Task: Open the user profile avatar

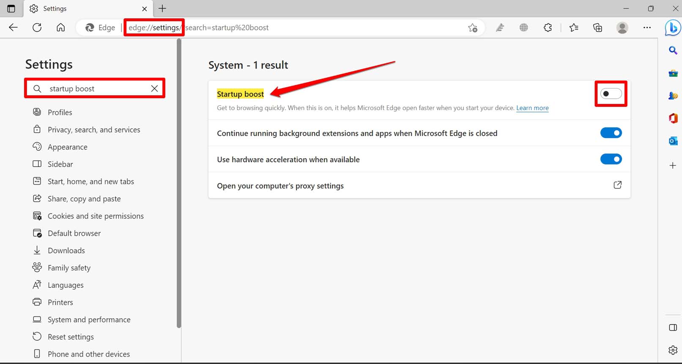Action: (622, 28)
